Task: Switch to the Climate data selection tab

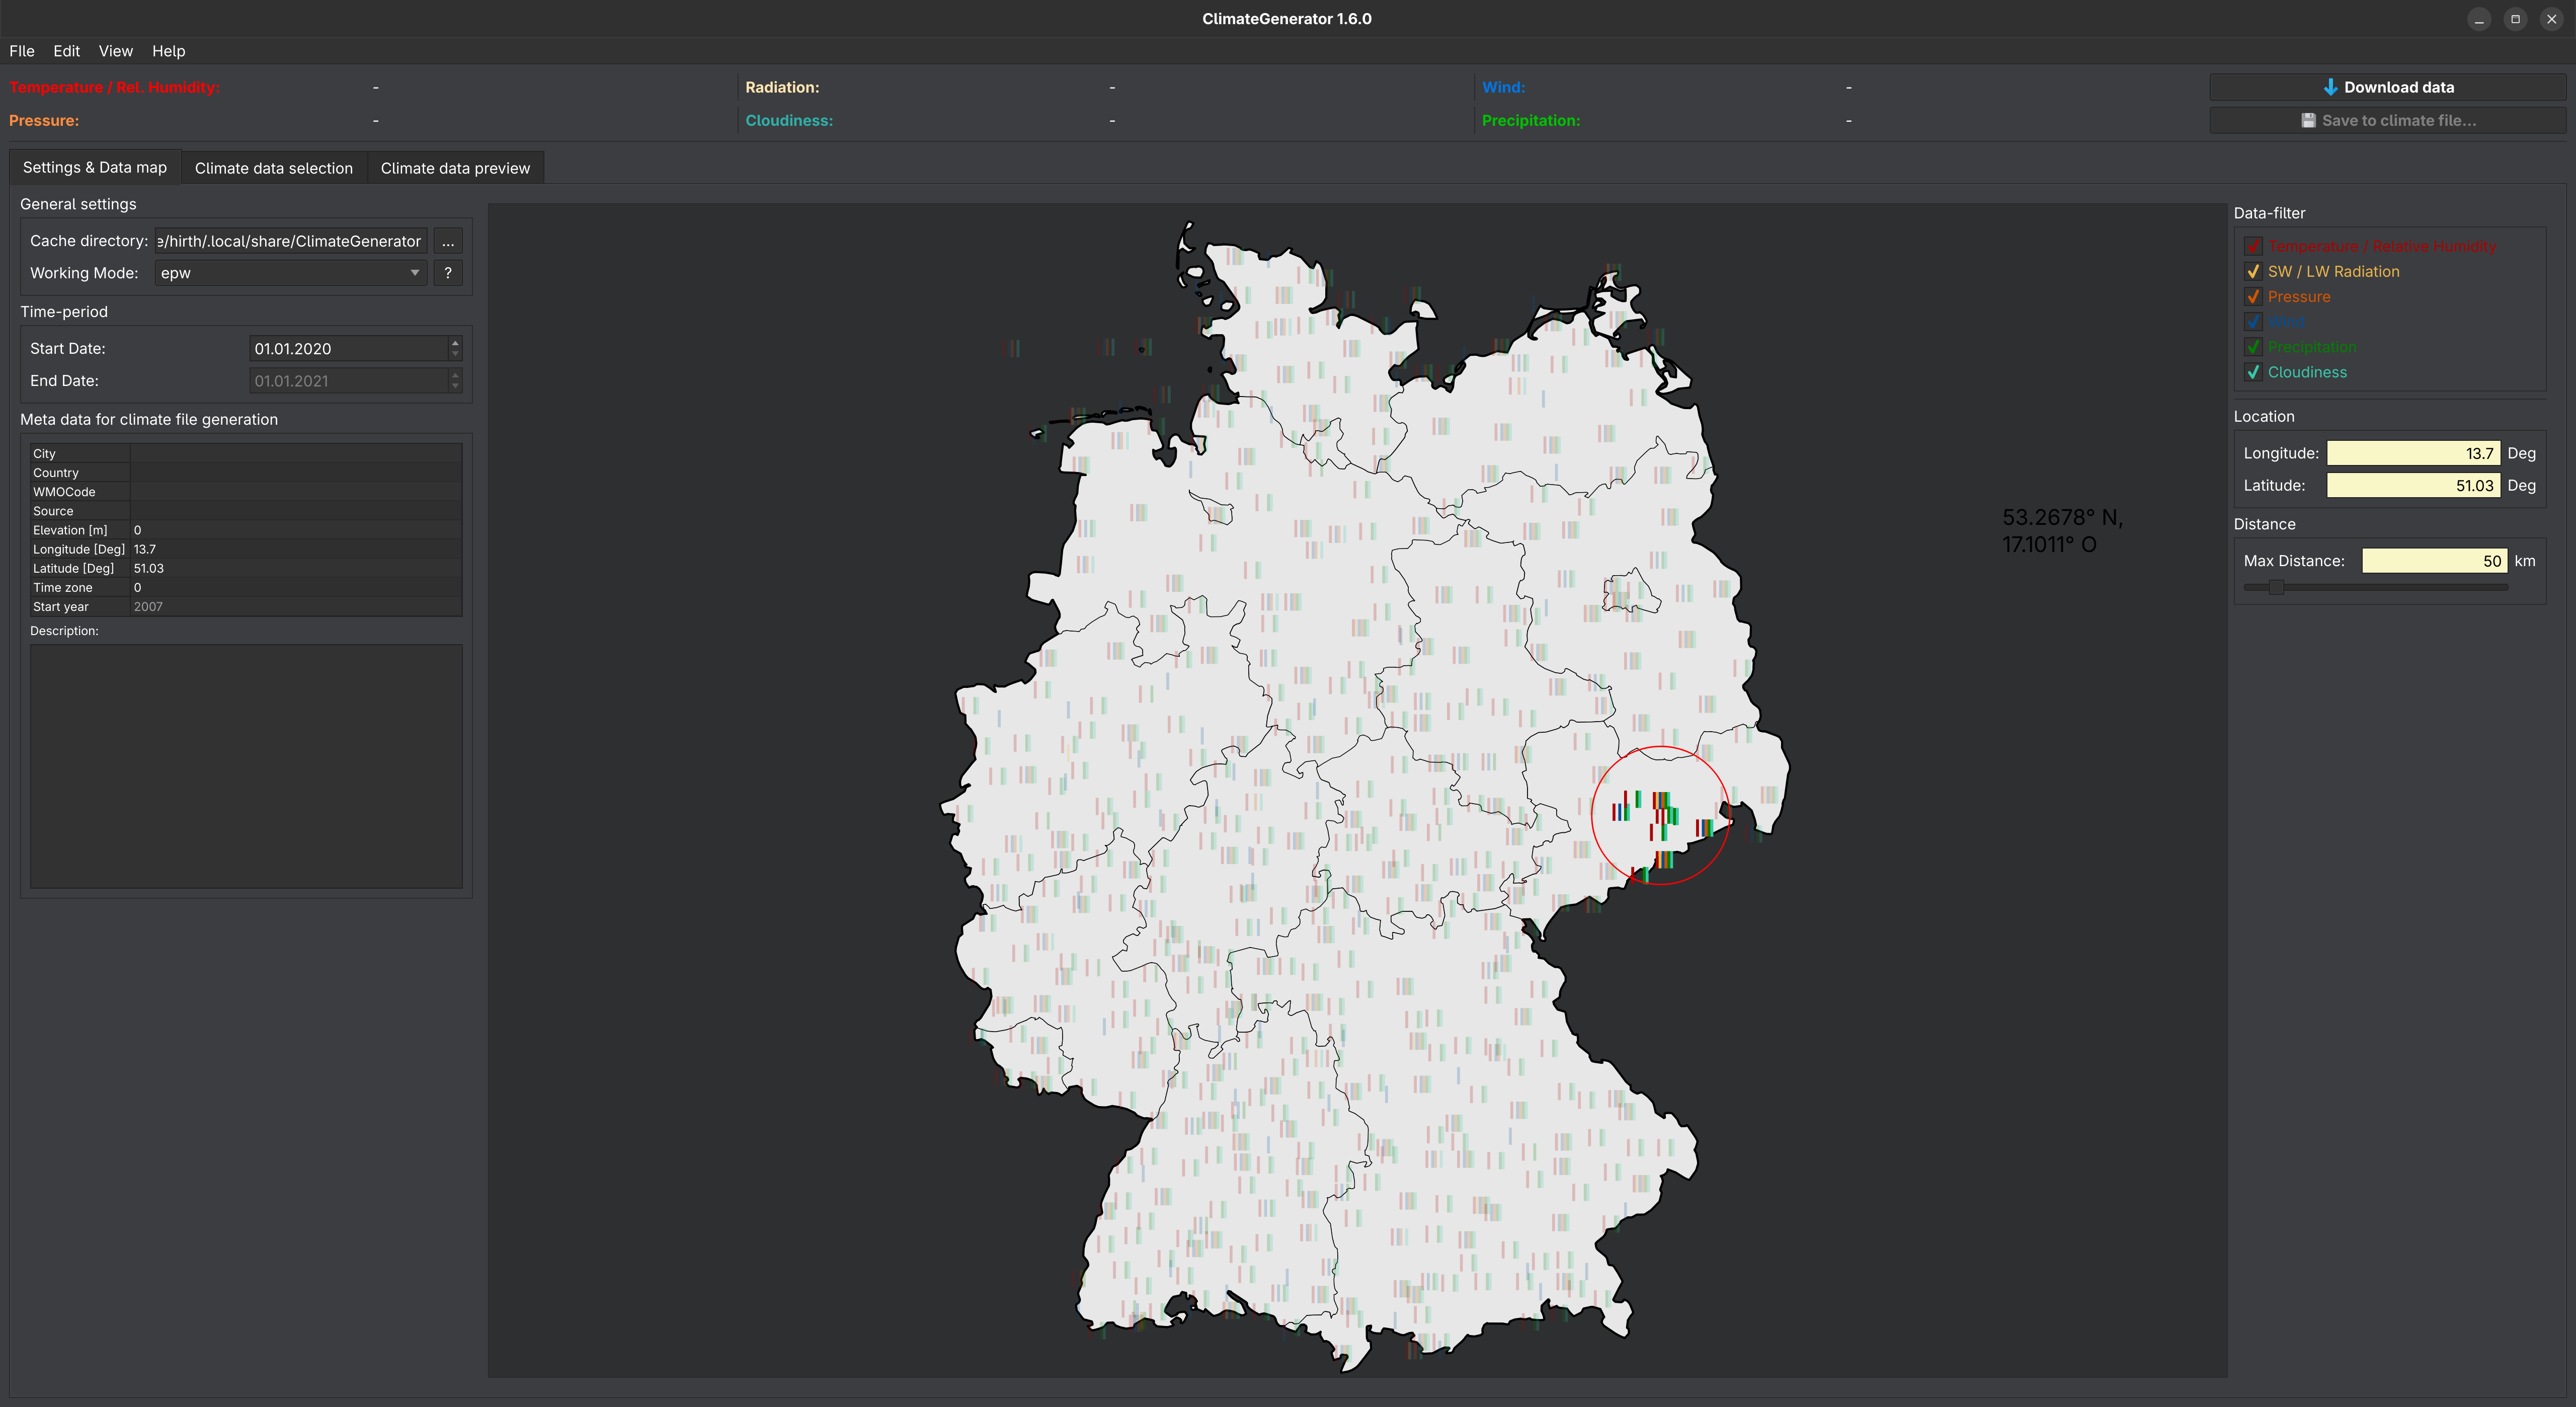Action: (x=273, y=168)
